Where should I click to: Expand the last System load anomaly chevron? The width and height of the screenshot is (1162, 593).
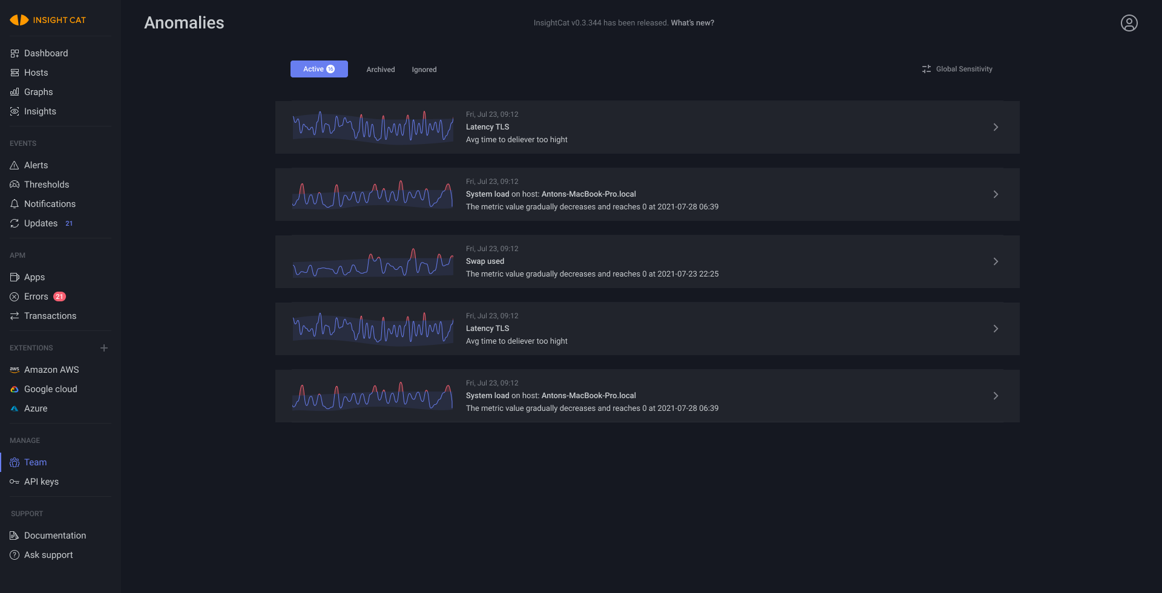[996, 396]
